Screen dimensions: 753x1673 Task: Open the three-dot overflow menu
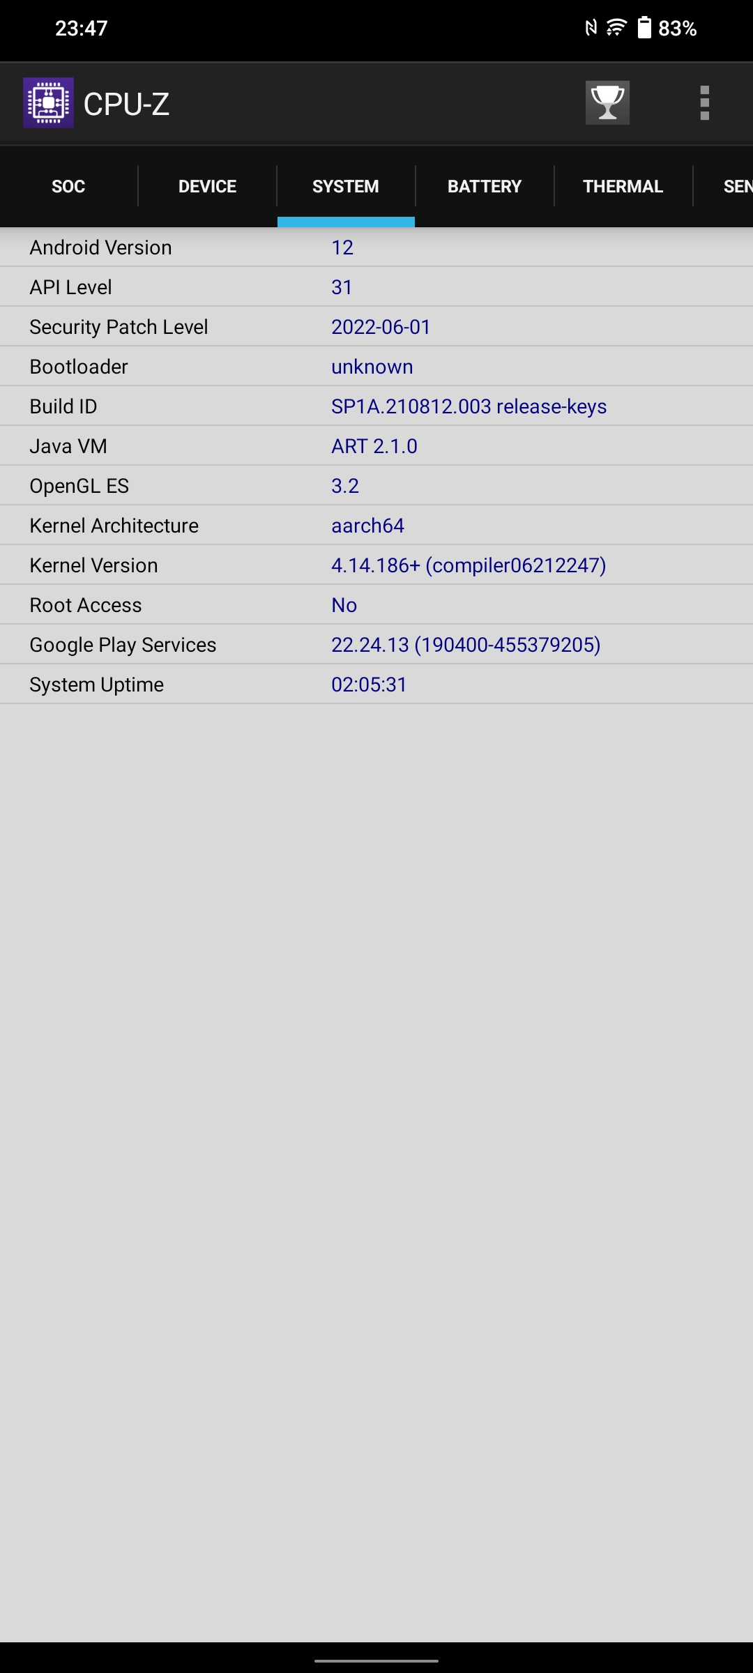click(705, 103)
